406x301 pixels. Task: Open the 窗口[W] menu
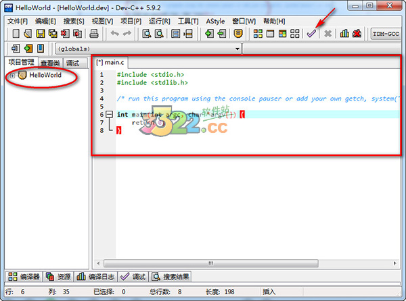[244, 21]
